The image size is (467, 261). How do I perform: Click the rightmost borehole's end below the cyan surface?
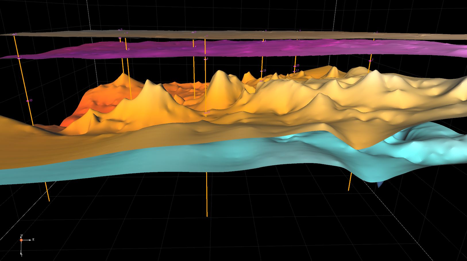tap(349, 190)
